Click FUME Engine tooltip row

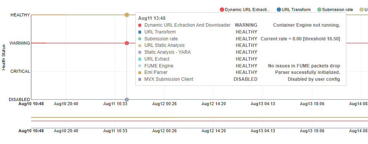[239, 66]
